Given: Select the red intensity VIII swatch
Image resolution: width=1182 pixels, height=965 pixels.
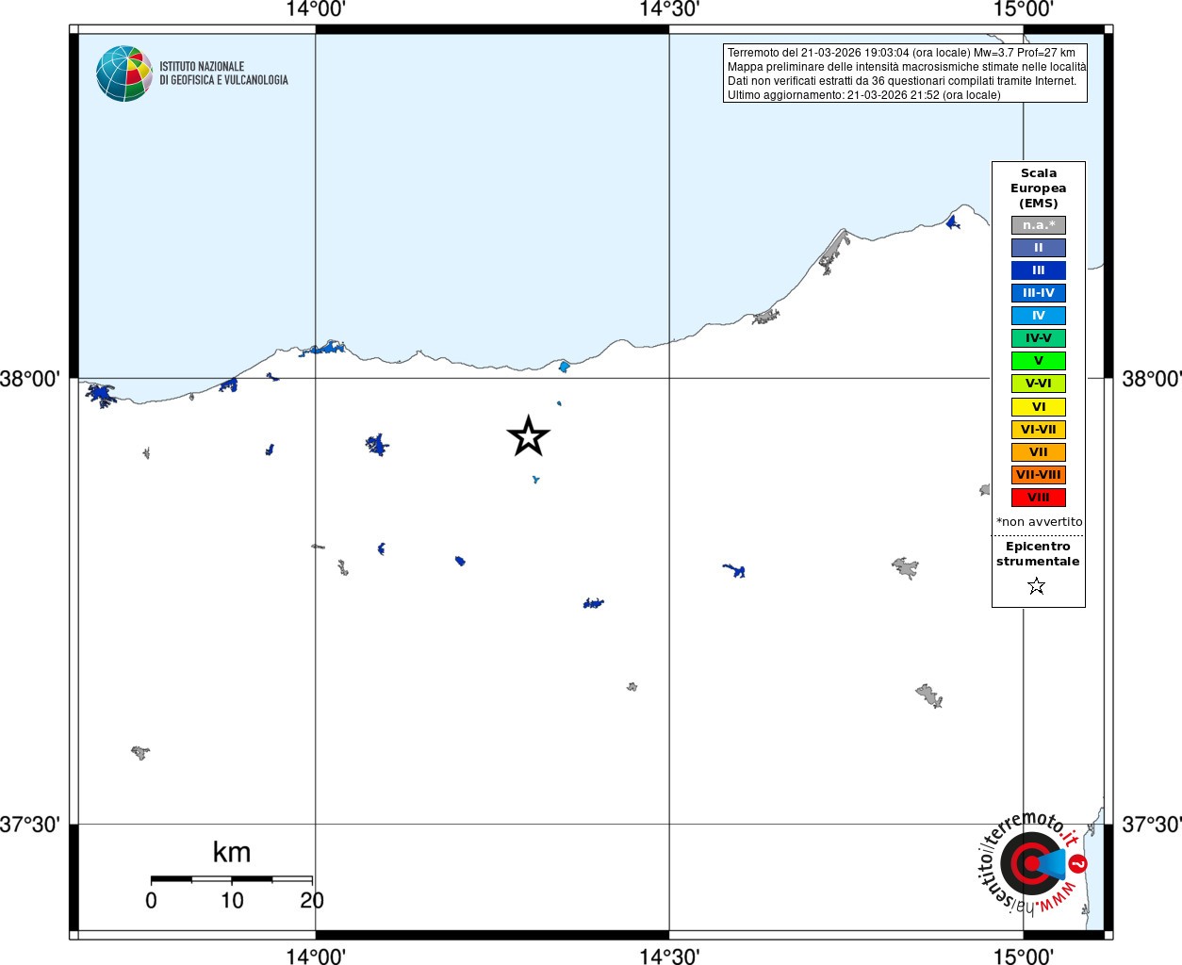Looking at the screenshot, I should [x=1039, y=498].
